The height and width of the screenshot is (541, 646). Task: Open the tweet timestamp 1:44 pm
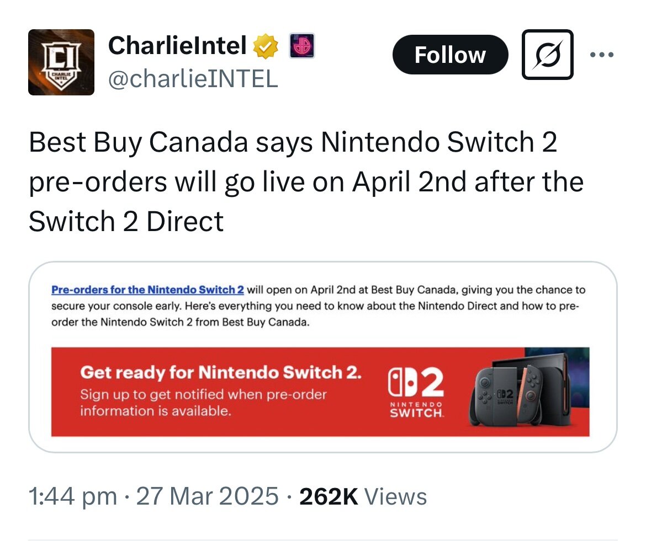72,496
